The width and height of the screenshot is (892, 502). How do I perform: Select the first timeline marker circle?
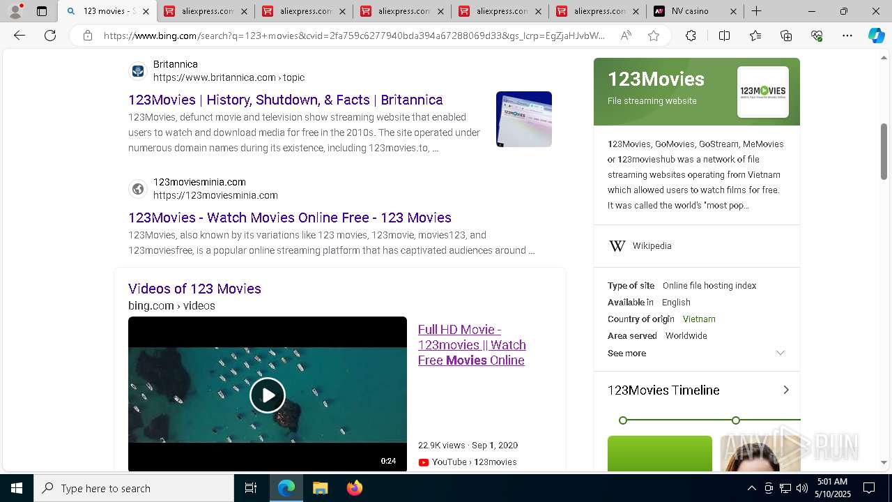[x=623, y=420]
